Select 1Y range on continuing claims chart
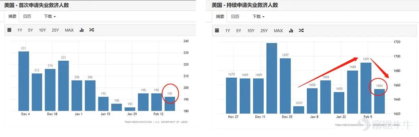The height and width of the screenshot is (137, 419). (228, 31)
